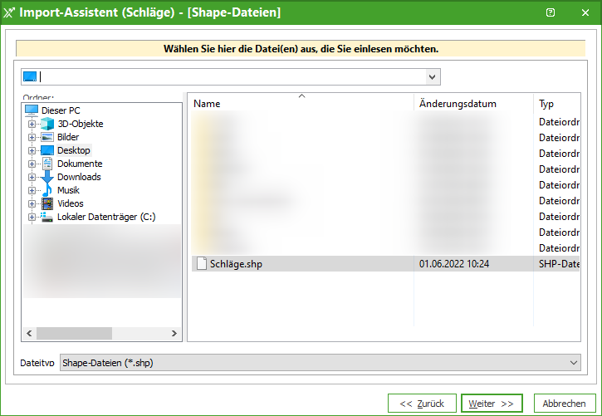Click the Dokumente folder icon
602x416 pixels.
click(47, 164)
